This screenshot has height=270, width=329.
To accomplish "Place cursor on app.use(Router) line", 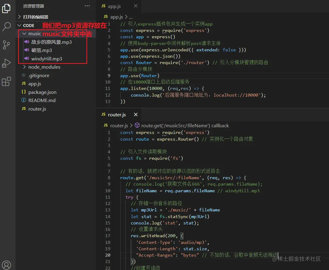I will (140, 76).
